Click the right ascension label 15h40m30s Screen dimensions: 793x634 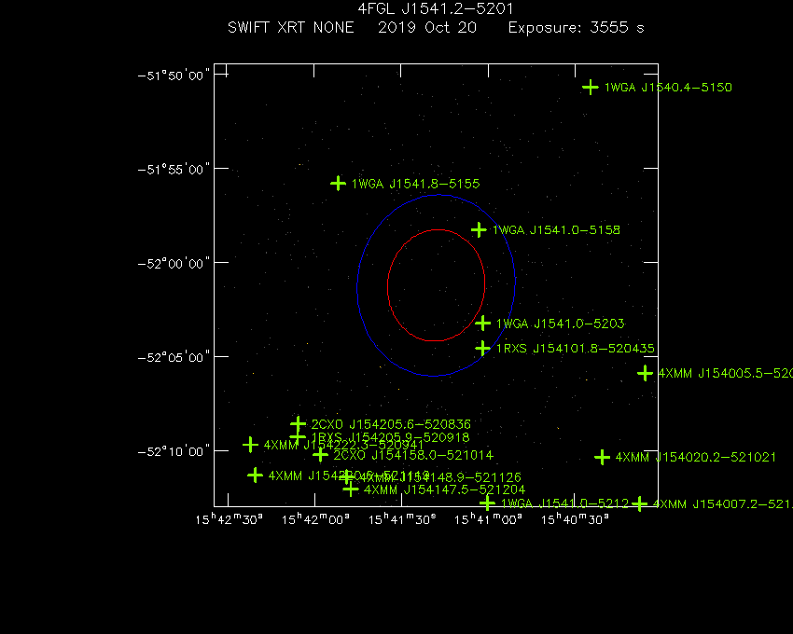coord(575,519)
